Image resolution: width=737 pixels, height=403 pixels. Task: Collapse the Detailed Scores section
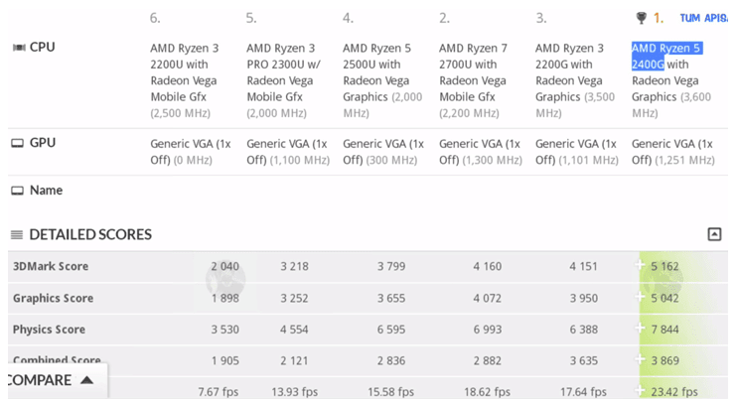coord(714,234)
